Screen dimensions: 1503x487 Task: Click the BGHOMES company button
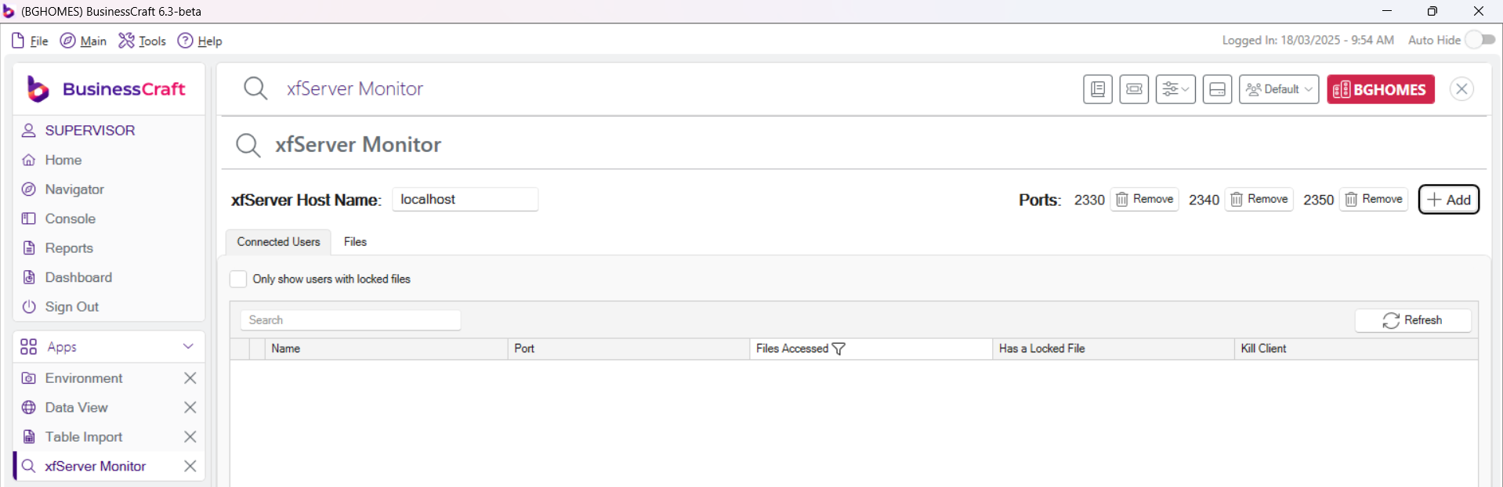click(x=1381, y=89)
